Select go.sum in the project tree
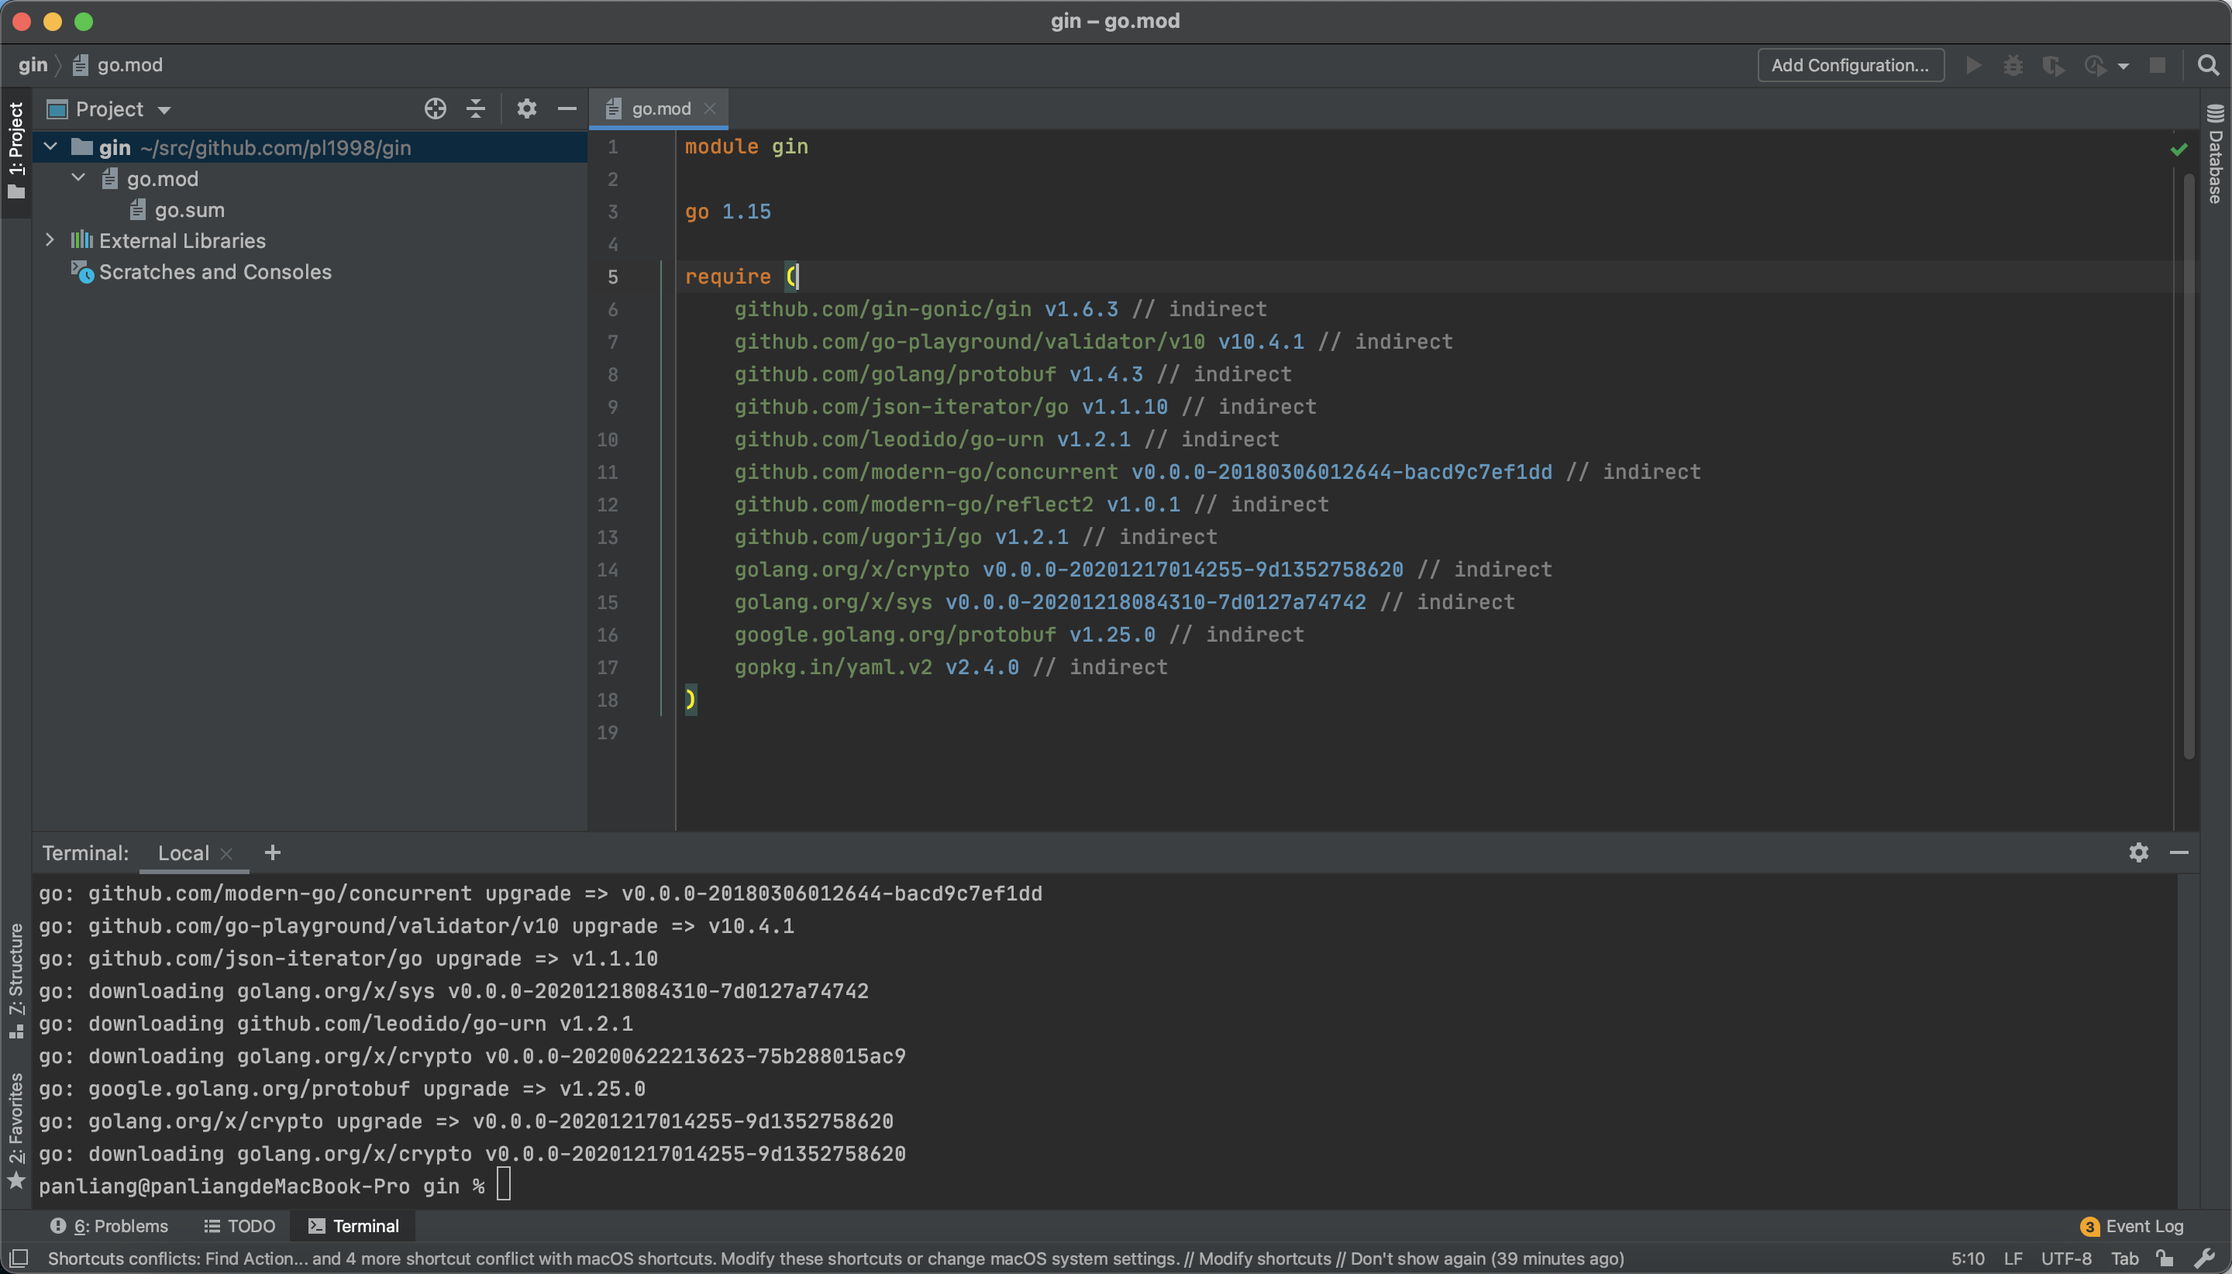 [x=189, y=210]
